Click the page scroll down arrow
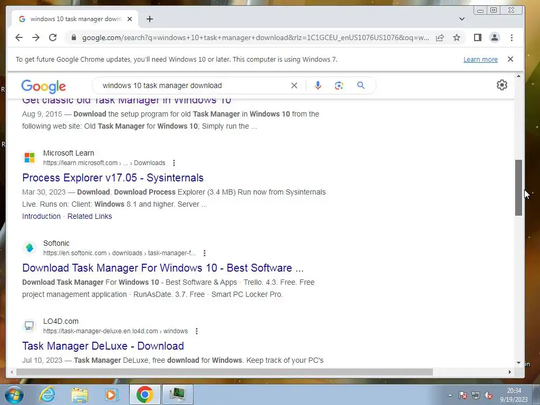 519,363
